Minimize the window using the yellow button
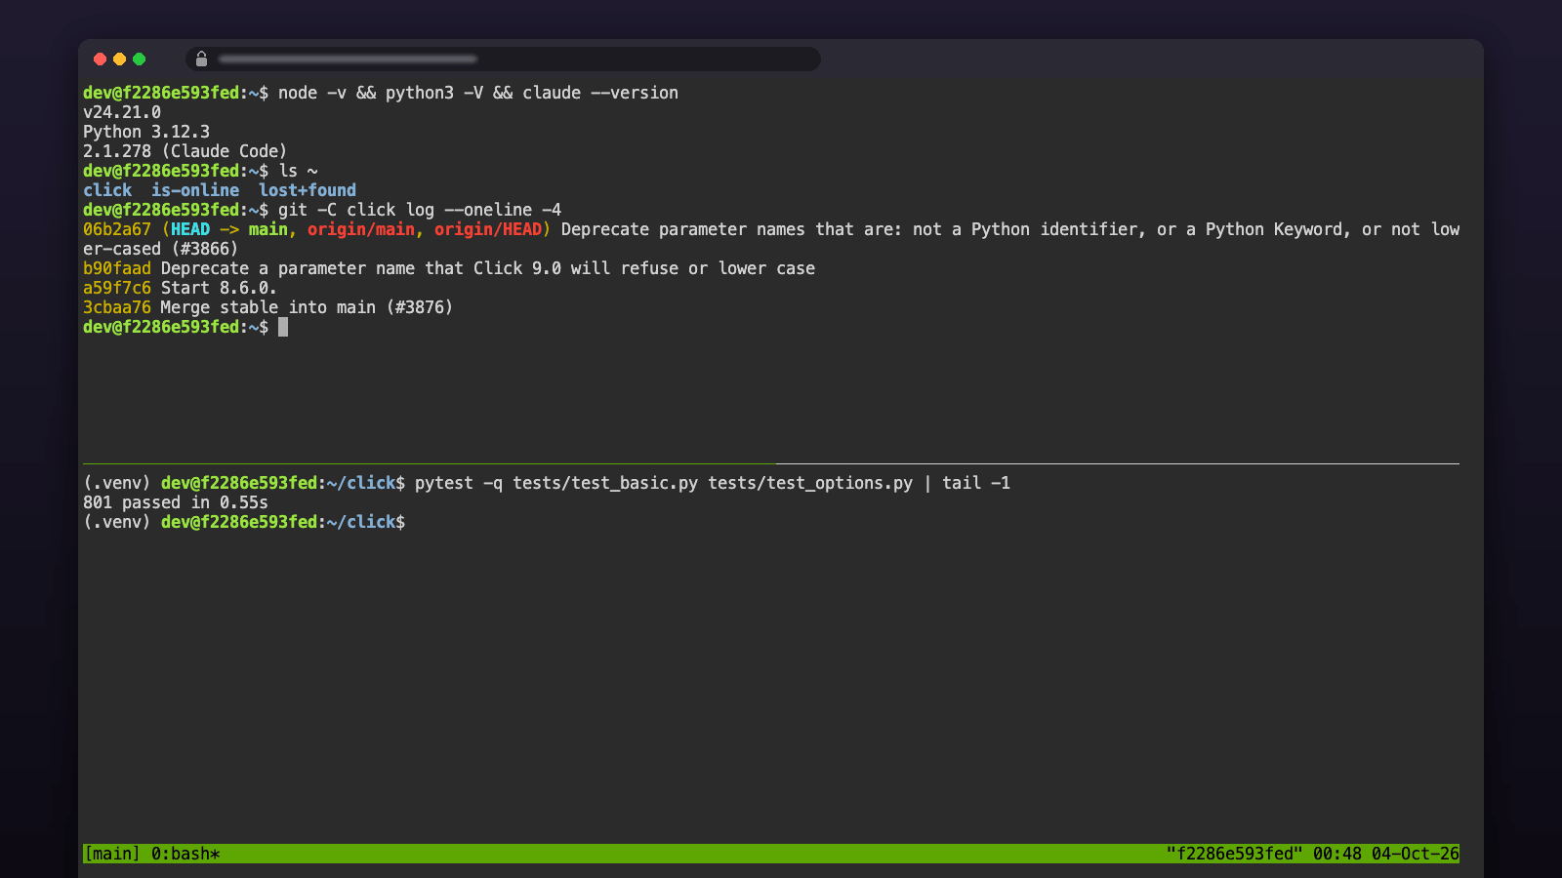1562x878 pixels. coord(119,60)
